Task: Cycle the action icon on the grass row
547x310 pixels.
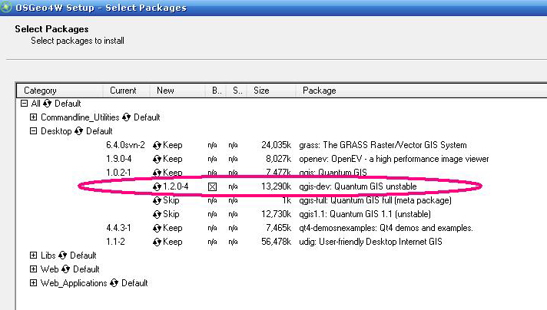Action: (x=157, y=145)
